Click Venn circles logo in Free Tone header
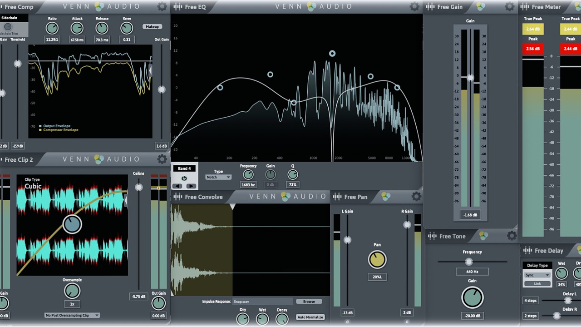The width and height of the screenshot is (581, 327). 484,236
